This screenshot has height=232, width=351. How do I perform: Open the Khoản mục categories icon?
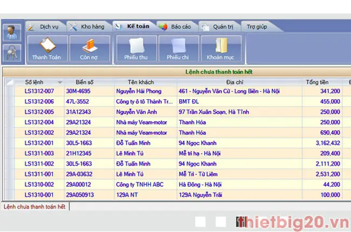tap(221, 49)
